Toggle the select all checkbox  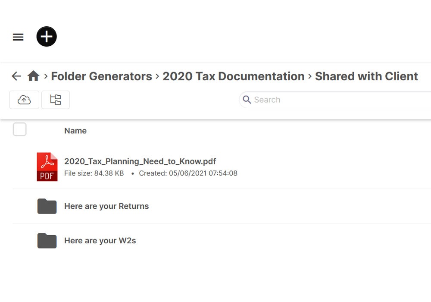[20, 129]
